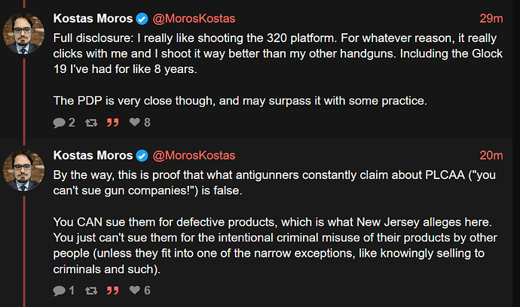Click Kostas Moros name on second post
Viewport: 520px width, 307px height.
[91, 156]
